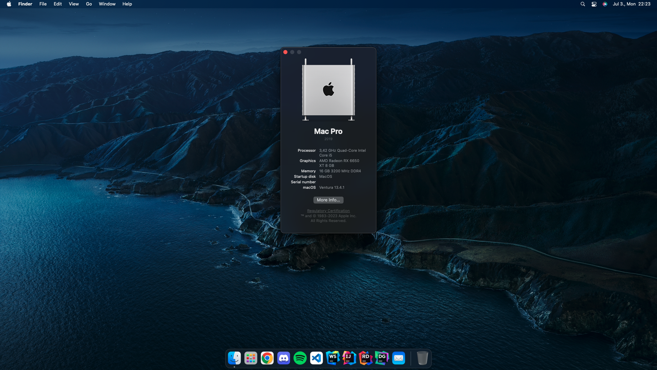Open Finder from the dock
Viewport: 657px width, 370px height.
click(234, 358)
